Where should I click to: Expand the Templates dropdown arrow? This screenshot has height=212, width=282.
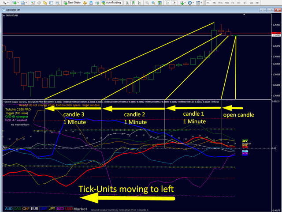pos(201,3)
